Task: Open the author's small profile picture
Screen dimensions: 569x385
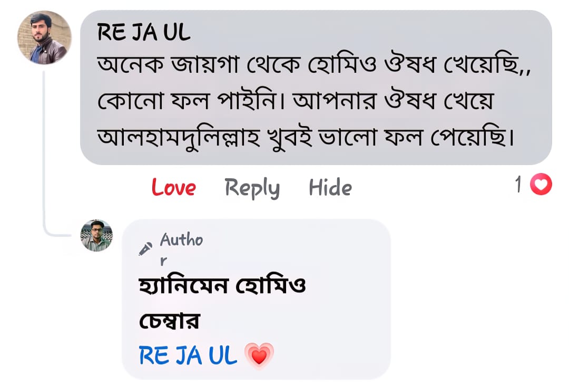Action: coord(96,236)
